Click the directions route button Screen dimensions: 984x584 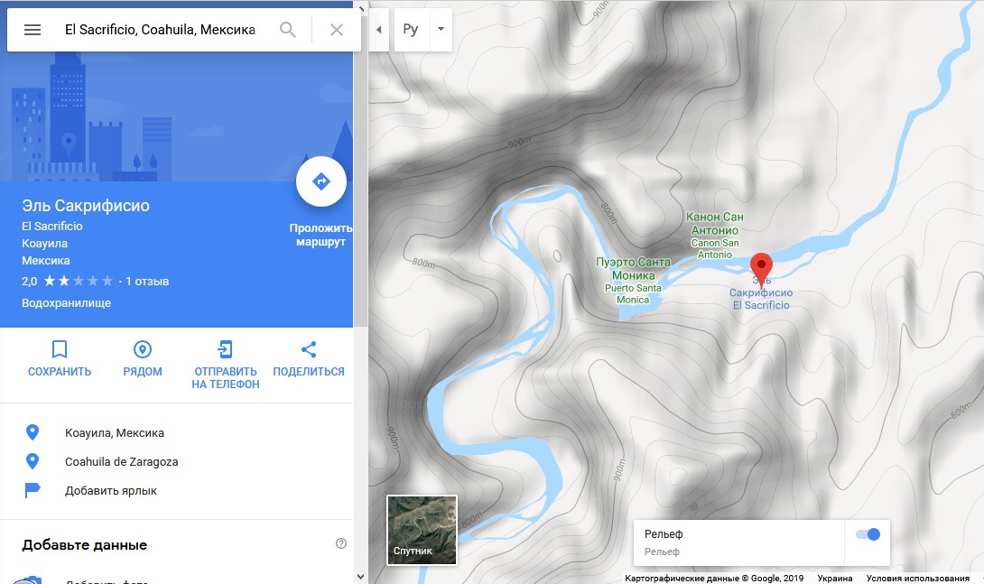coord(321,181)
